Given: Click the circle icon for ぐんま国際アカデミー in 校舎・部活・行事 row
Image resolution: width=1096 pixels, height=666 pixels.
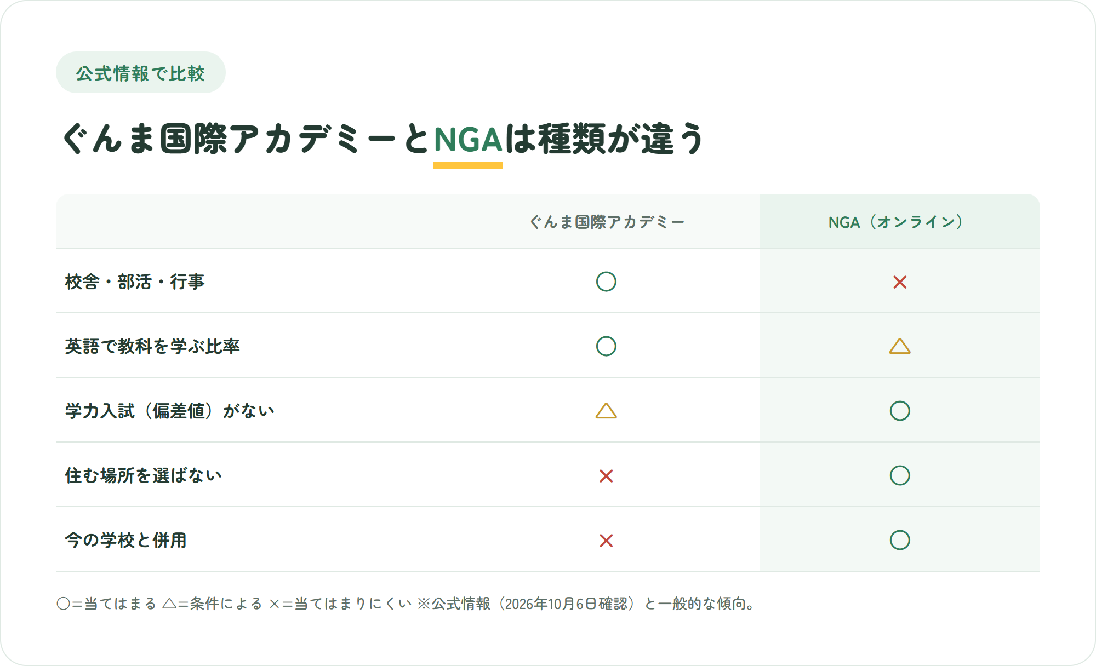Looking at the screenshot, I should [606, 282].
